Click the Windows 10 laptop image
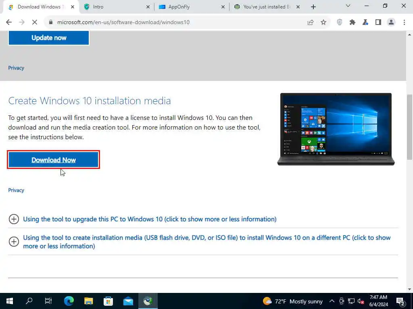413x309 pixels. (336, 129)
